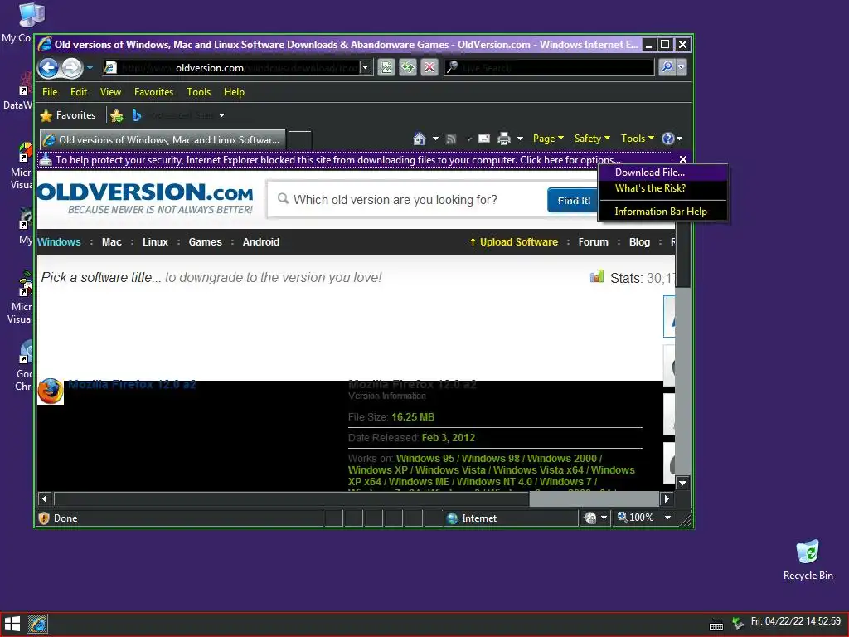Image resolution: width=849 pixels, height=637 pixels.
Task: Open the Page command bar menu
Action: 548,139
